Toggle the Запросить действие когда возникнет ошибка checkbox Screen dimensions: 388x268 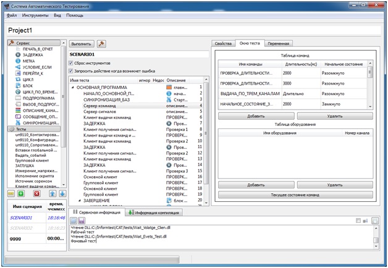click(71, 71)
